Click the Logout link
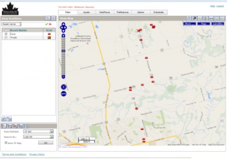227x159 pixels. click(220, 6)
